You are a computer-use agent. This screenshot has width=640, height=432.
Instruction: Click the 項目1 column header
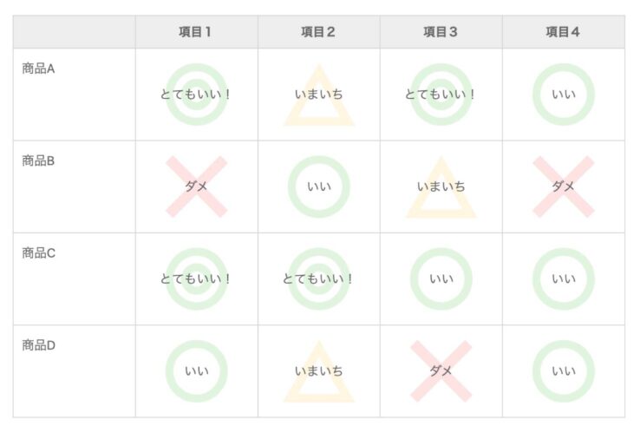(196, 32)
